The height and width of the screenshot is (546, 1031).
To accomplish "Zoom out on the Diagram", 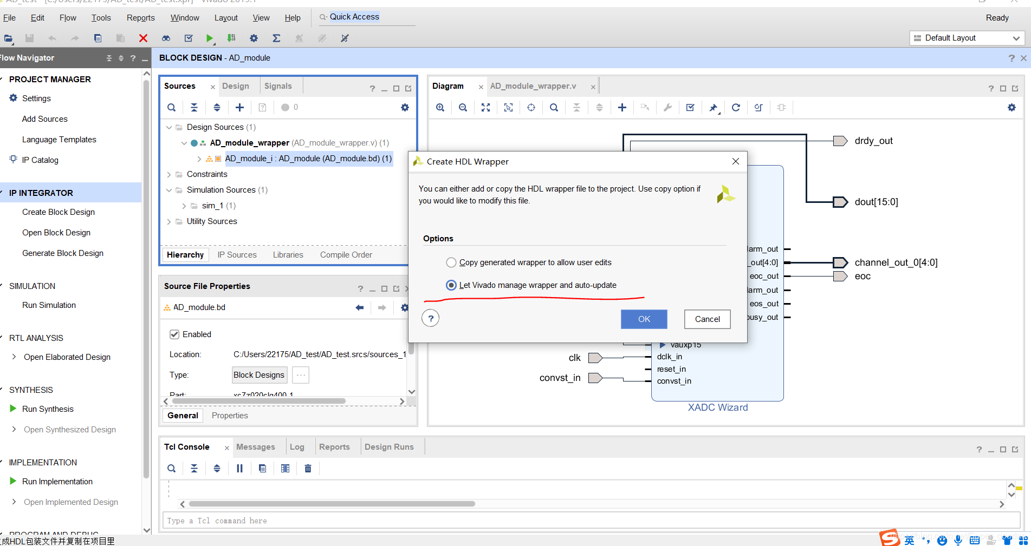I will tap(463, 107).
